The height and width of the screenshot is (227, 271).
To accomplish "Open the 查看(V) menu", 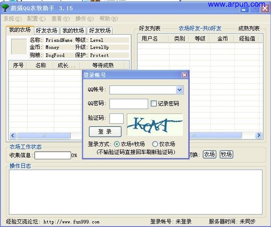I will 60,19.
